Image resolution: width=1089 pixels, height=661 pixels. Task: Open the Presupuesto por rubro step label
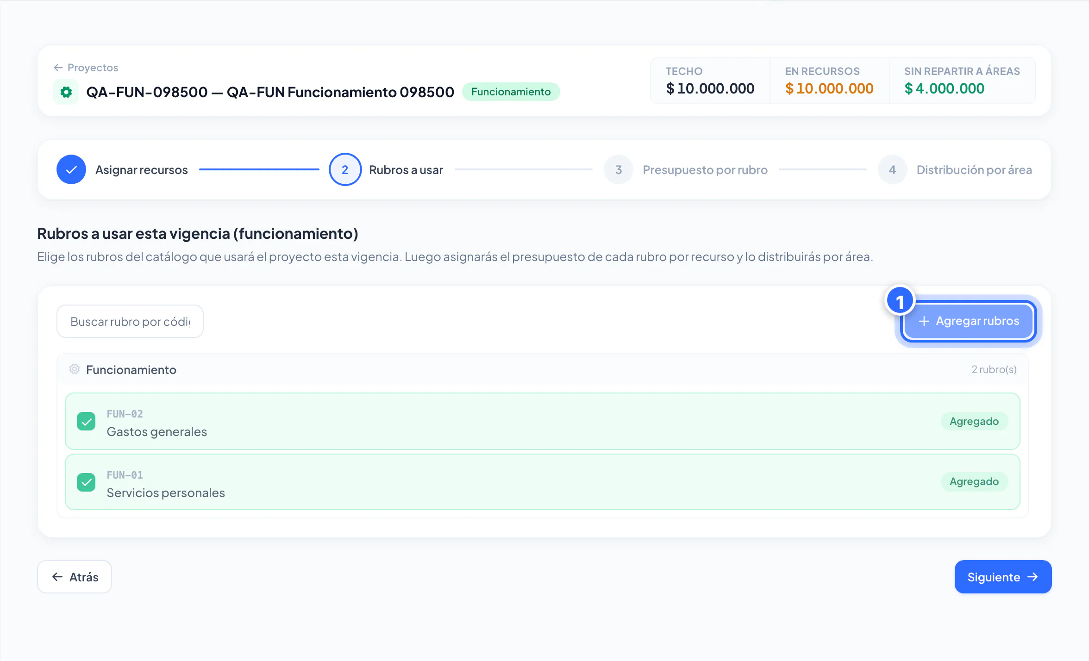coord(705,170)
